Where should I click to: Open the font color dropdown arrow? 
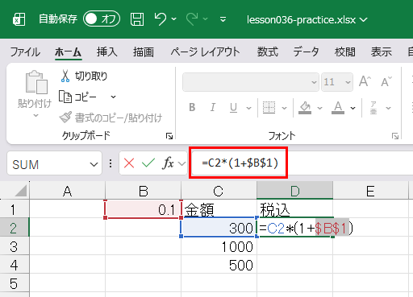353,108
